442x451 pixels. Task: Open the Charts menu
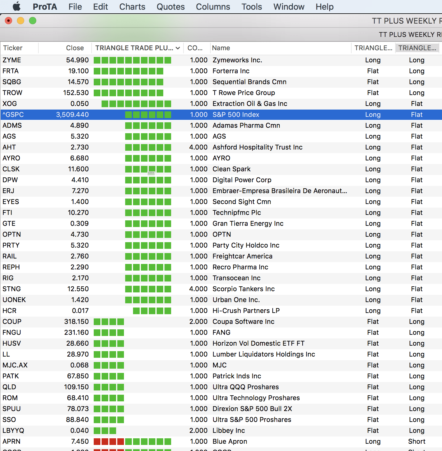pyautogui.click(x=132, y=7)
